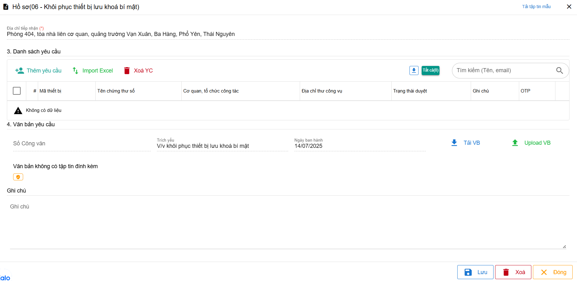Click the blue download list icon

click(x=414, y=70)
